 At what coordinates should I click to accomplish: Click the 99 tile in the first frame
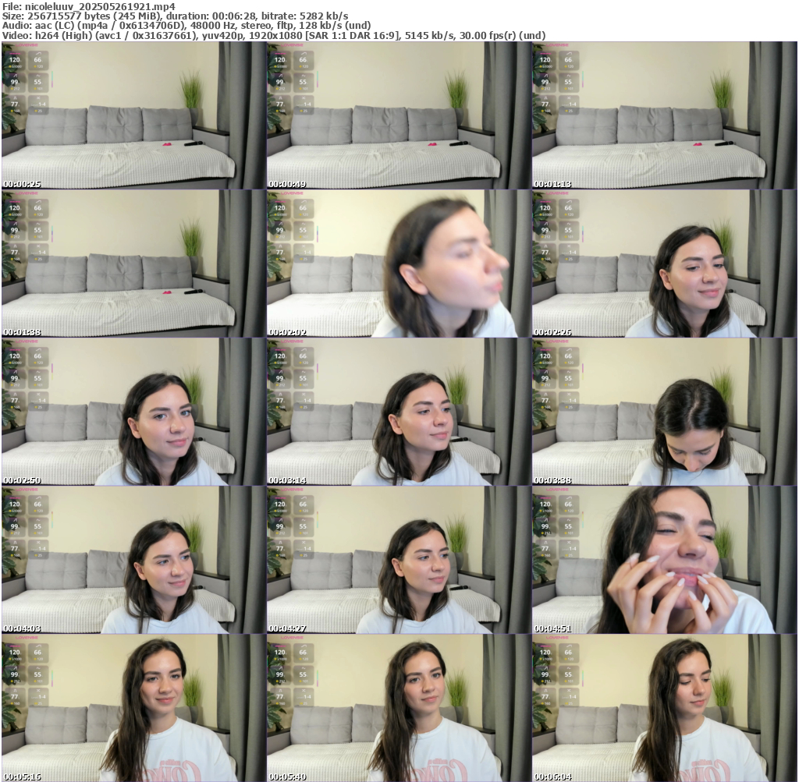pyautogui.click(x=15, y=83)
